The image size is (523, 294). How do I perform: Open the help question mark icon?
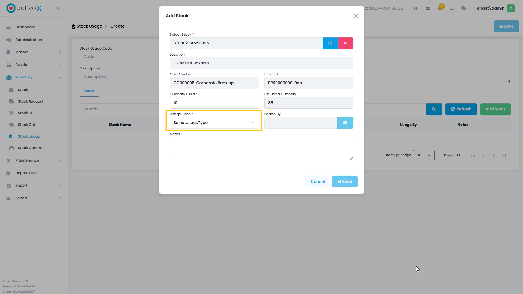pos(415,8)
